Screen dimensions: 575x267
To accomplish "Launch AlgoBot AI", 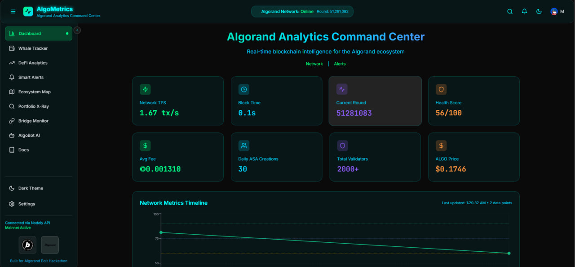I will pos(39,135).
